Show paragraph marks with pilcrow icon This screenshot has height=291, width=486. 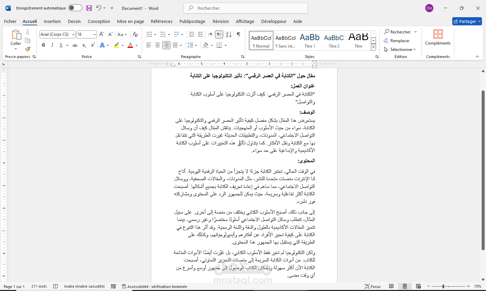239,34
